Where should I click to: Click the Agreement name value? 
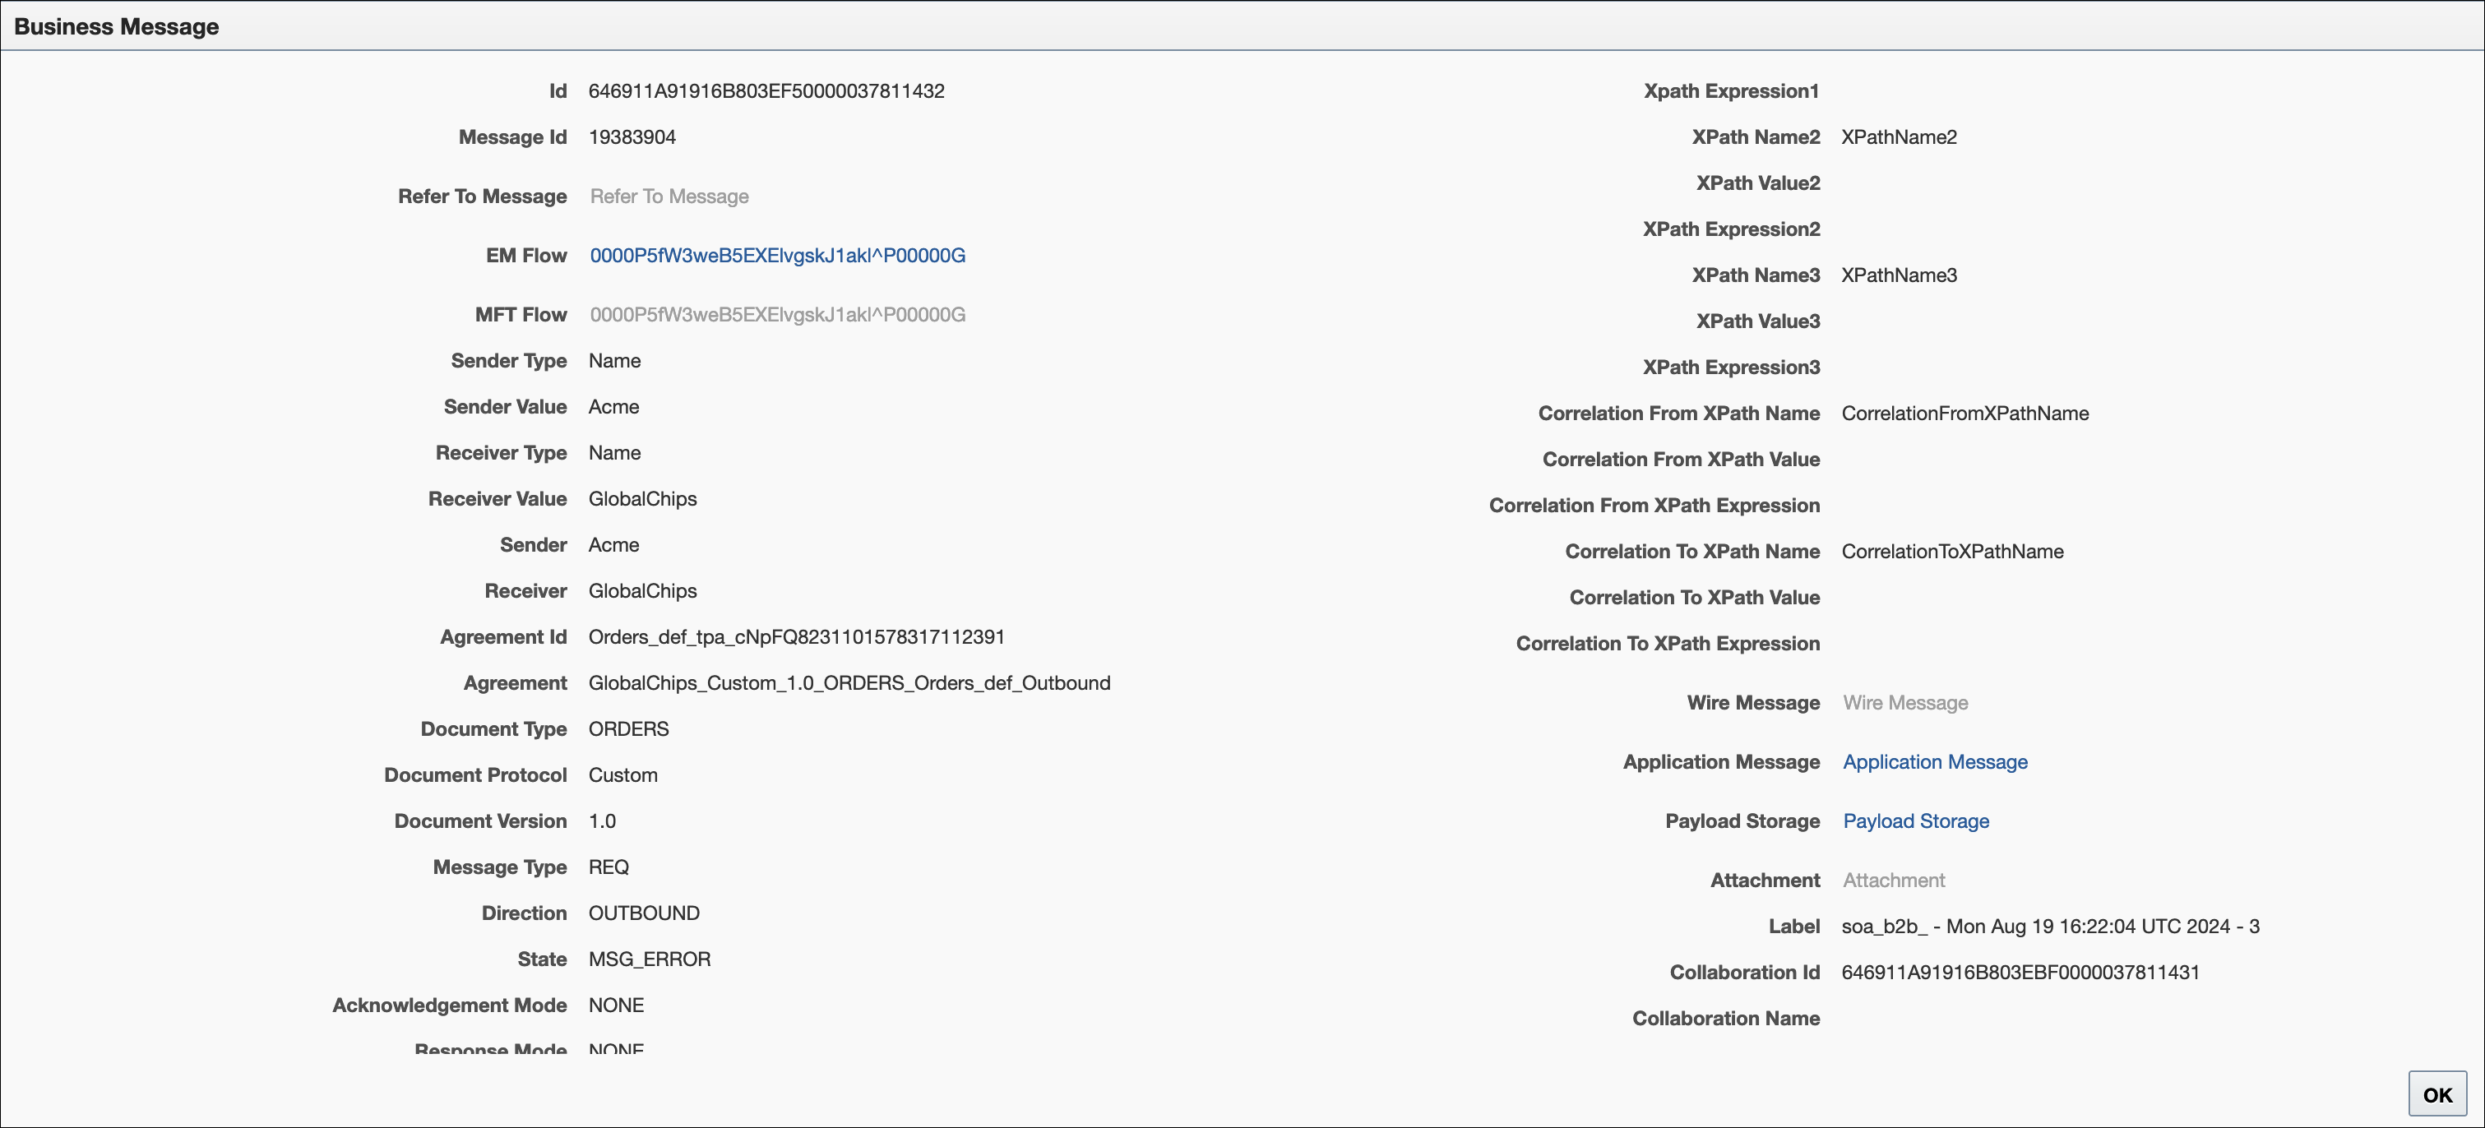pyautogui.click(x=849, y=683)
